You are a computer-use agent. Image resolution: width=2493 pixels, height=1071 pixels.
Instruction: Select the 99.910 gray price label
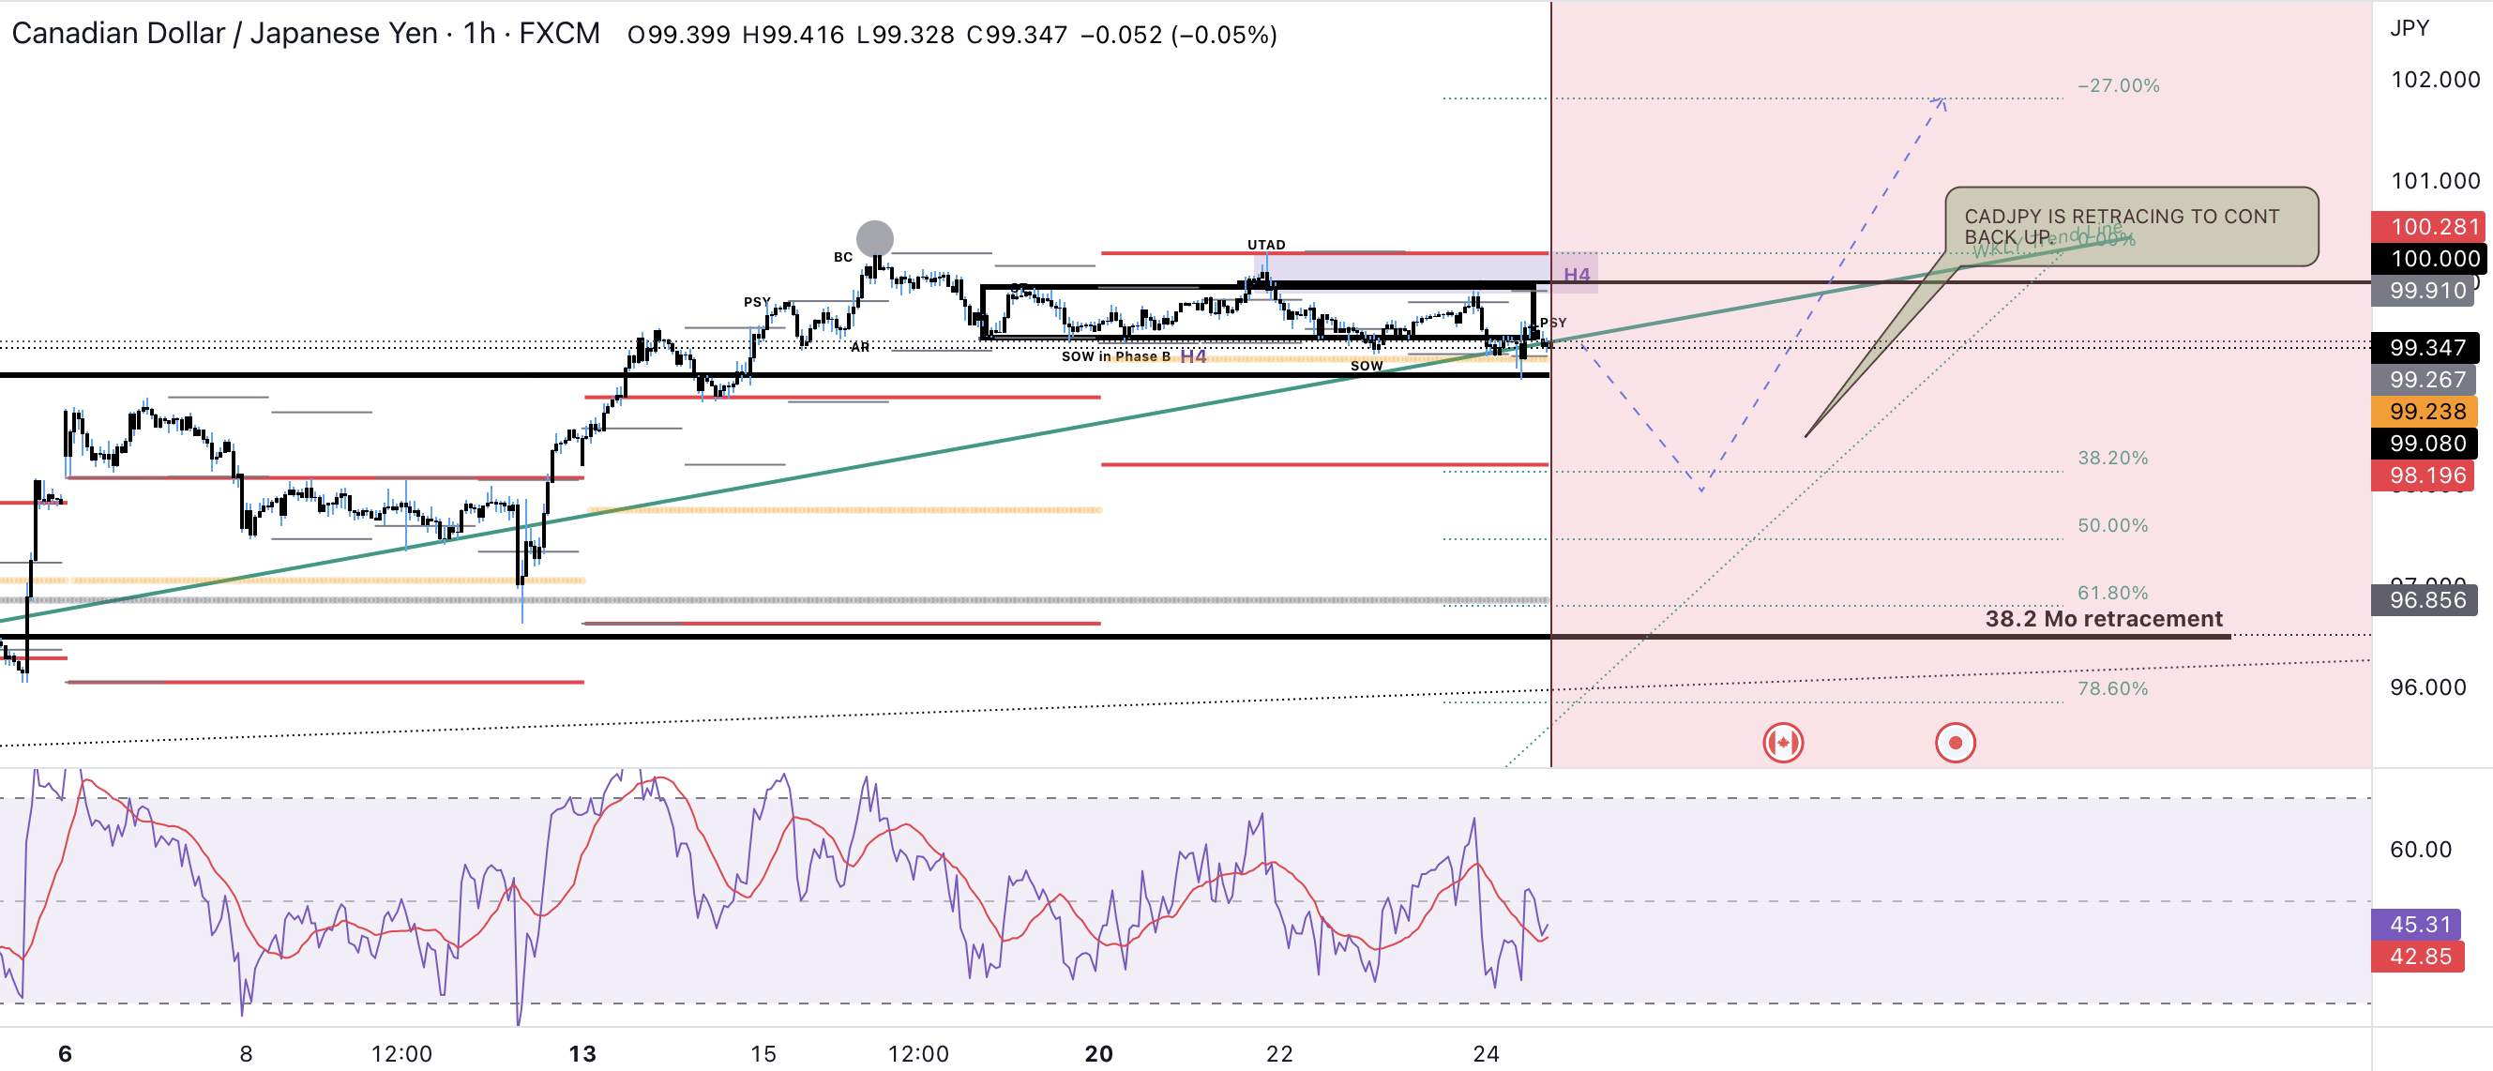[x=2424, y=290]
